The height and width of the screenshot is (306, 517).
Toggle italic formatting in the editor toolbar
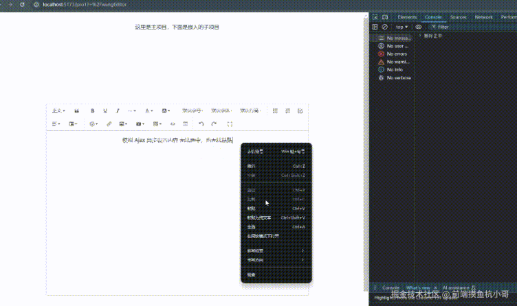click(x=118, y=111)
